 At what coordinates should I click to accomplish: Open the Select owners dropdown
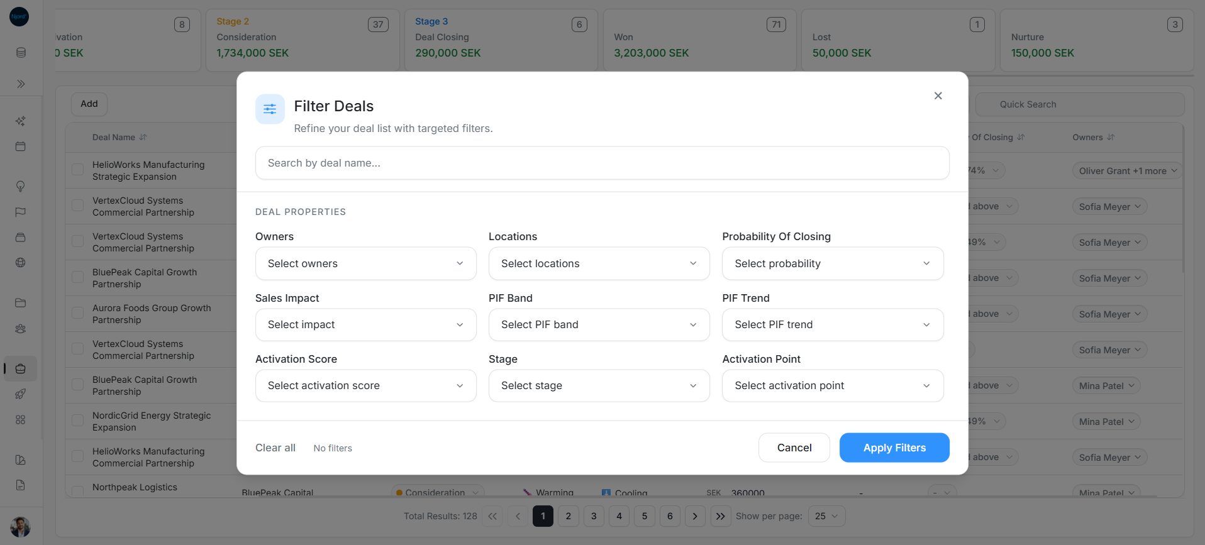366,263
